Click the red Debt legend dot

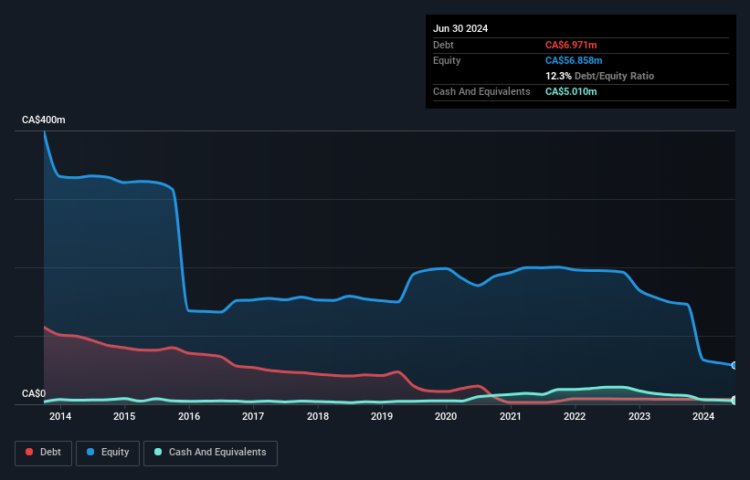[x=29, y=452]
